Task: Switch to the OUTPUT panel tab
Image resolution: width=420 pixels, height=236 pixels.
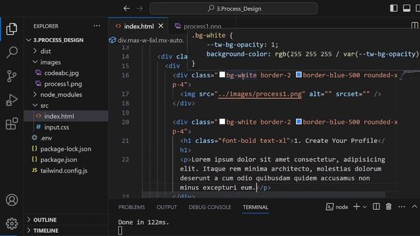Action: click(167, 207)
